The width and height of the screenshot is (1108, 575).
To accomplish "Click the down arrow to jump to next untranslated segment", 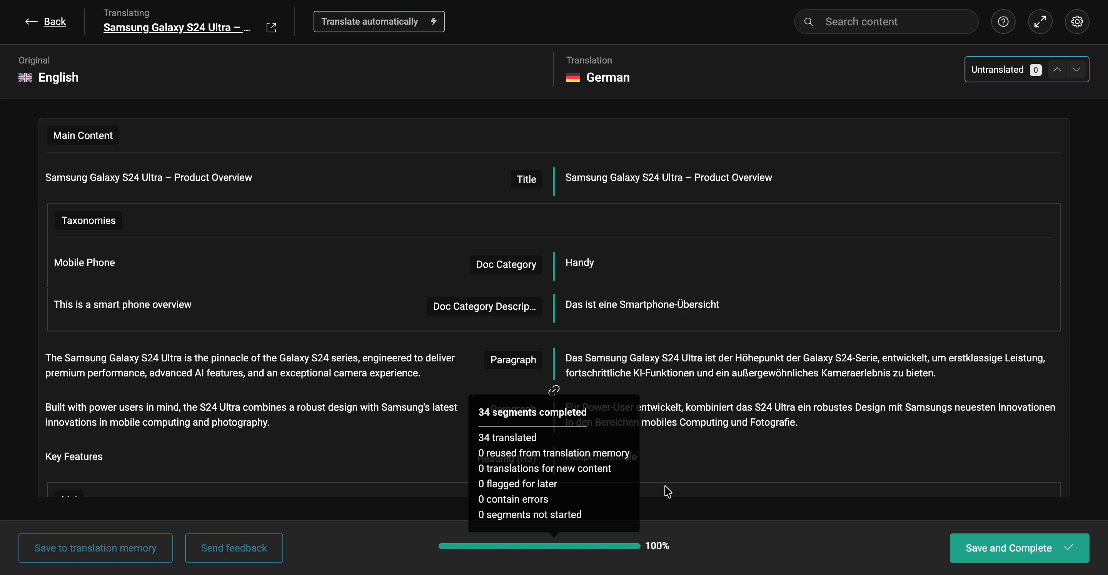I will tap(1076, 69).
